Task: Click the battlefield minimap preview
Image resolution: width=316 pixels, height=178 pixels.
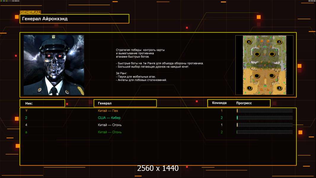Action: [264, 65]
